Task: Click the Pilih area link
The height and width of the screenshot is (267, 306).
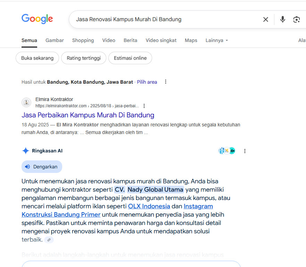Action: (147, 82)
